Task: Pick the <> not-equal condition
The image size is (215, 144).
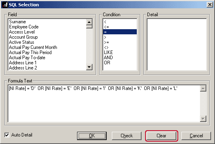Action: 106,47
